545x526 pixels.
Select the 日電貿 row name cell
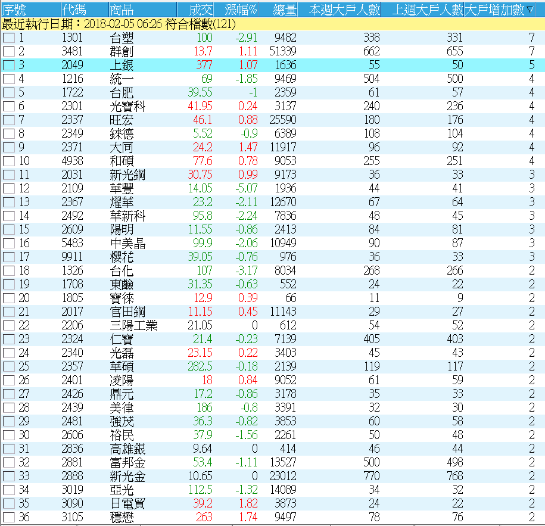point(127,503)
